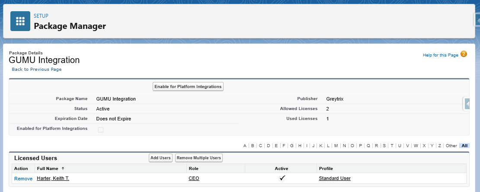Image resolution: width=480 pixels, height=192 pixels.
Task: Filter users by letter A
Action: tap(245, 145)
